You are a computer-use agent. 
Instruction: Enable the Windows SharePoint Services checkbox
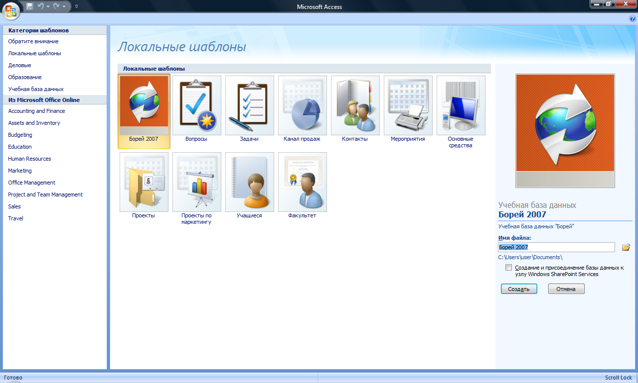point(508,268)
